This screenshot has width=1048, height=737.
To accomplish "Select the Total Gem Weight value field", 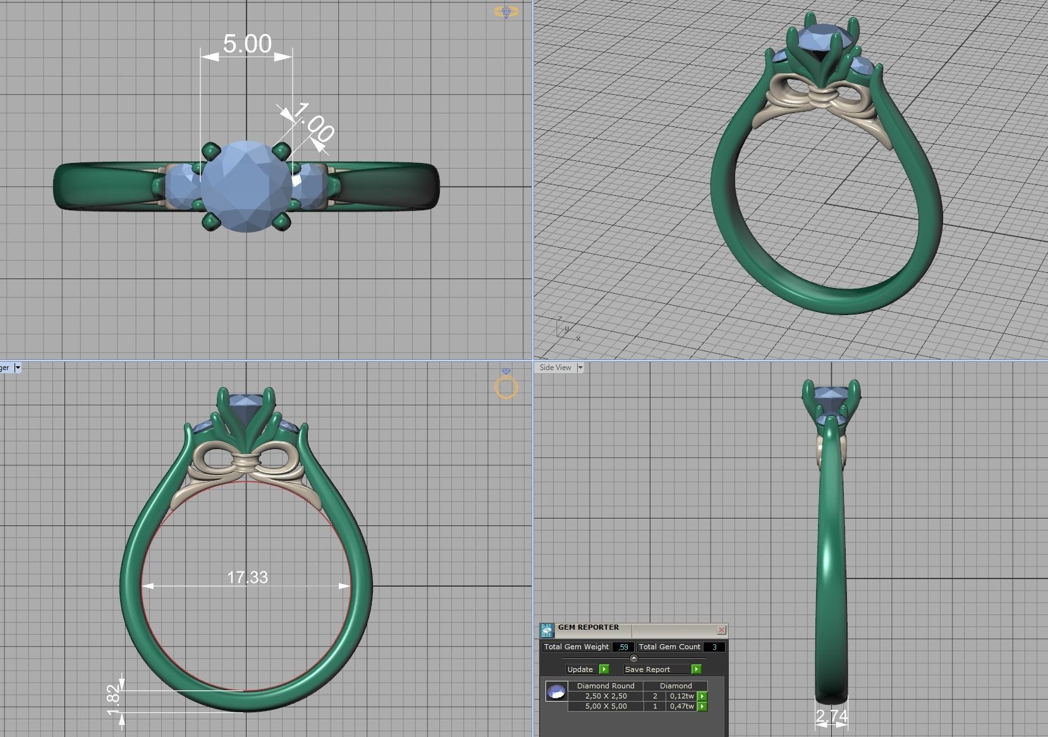I will (x=623, y=647).
